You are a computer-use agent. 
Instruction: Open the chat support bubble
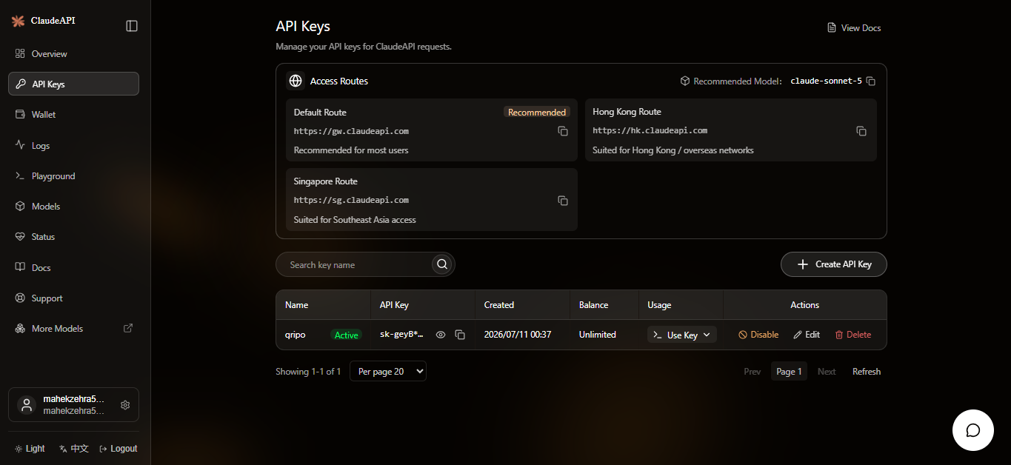pyautogui.click(x=972, y=430)
